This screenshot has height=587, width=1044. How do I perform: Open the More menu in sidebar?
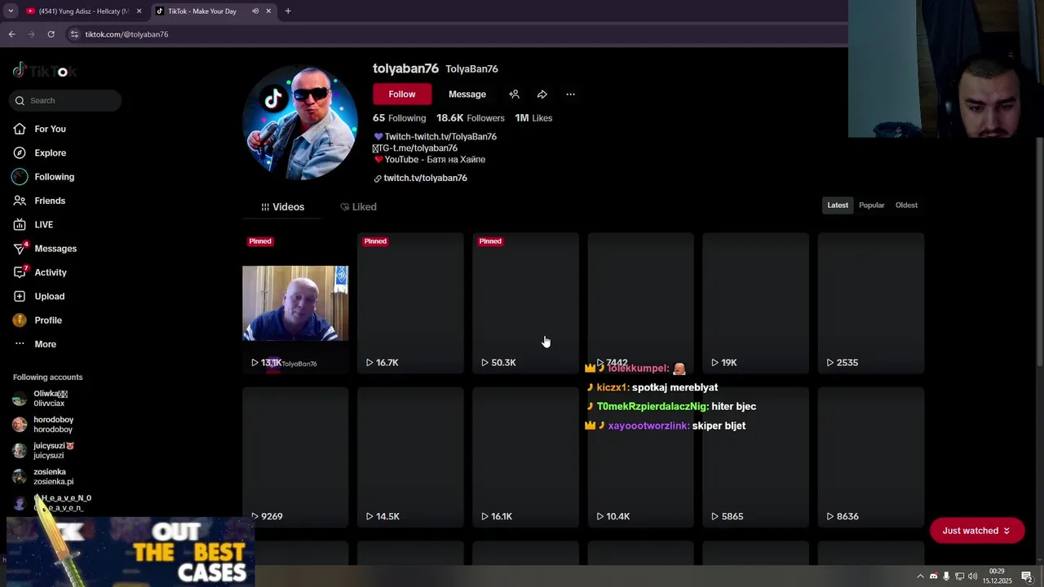pyautogui.click(x=35, y=344)
